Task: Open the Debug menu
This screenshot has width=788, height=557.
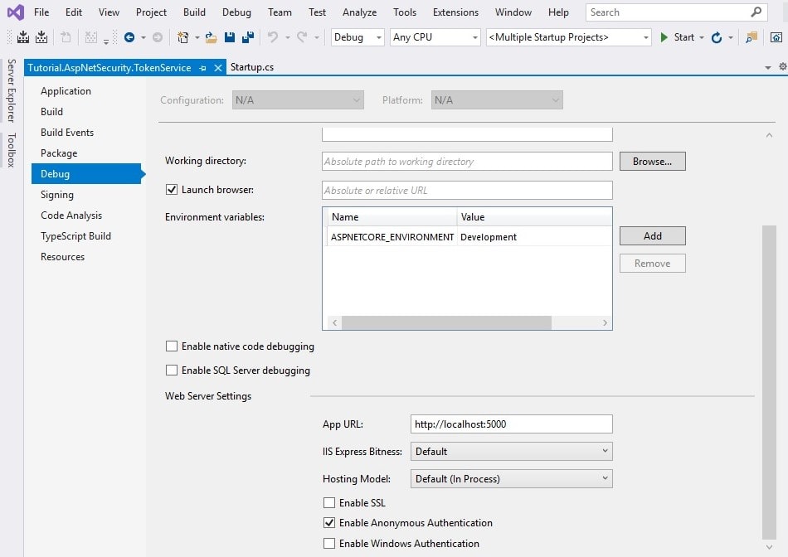Action: [x=236, y=12]
